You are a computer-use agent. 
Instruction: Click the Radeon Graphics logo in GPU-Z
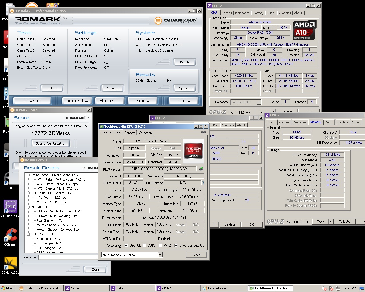pyautogui.click(x=193, y=151)
